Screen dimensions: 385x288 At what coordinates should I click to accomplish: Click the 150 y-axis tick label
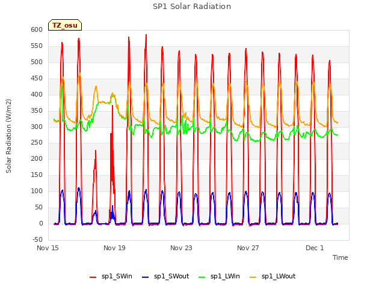point(37,175)
